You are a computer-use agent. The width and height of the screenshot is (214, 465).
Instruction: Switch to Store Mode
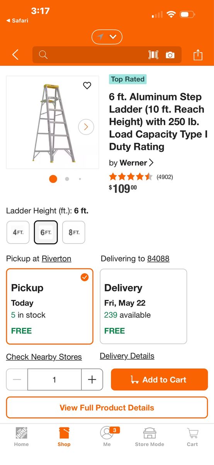coord(149,437)
